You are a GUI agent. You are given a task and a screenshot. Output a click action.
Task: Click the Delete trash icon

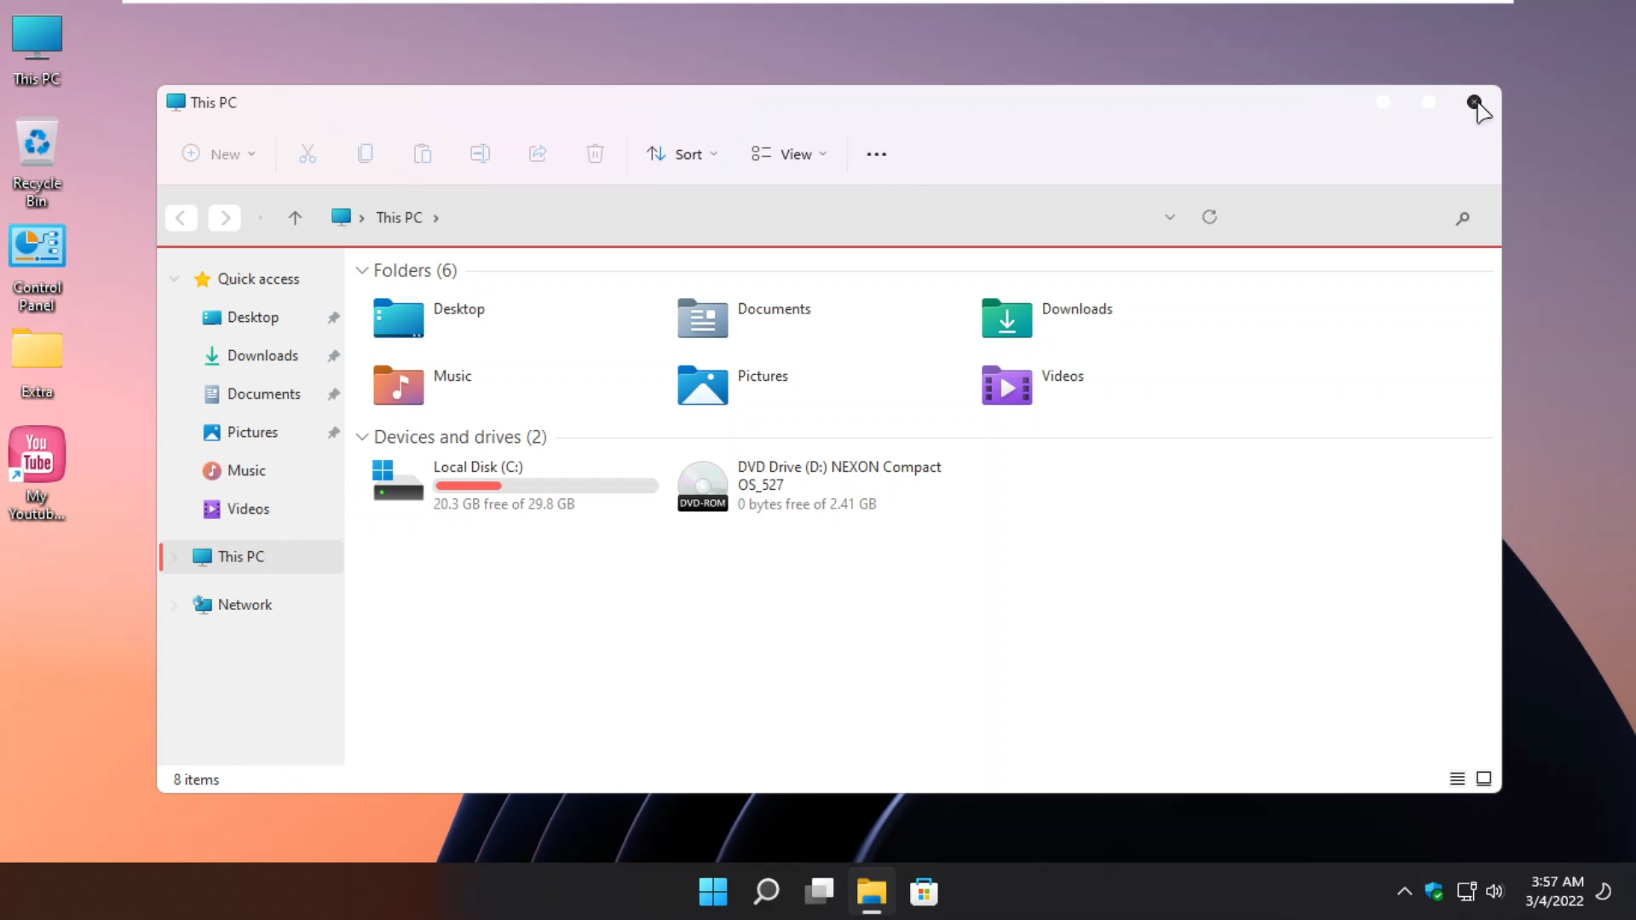click(x=595, y=154)
